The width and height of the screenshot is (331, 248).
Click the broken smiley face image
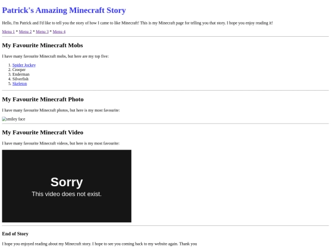[x=13, y=119]
